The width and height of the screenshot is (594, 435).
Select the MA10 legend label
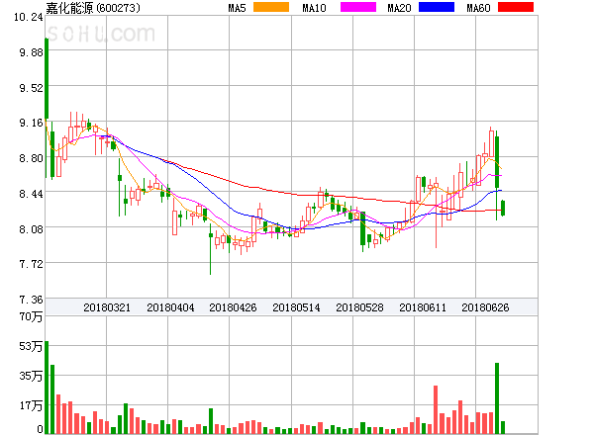(x=315, y=8)
